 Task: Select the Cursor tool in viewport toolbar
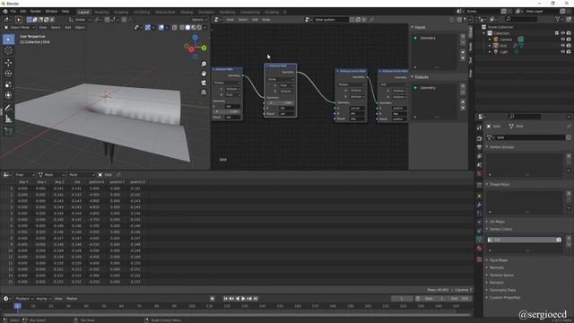(x=8, y=50)
